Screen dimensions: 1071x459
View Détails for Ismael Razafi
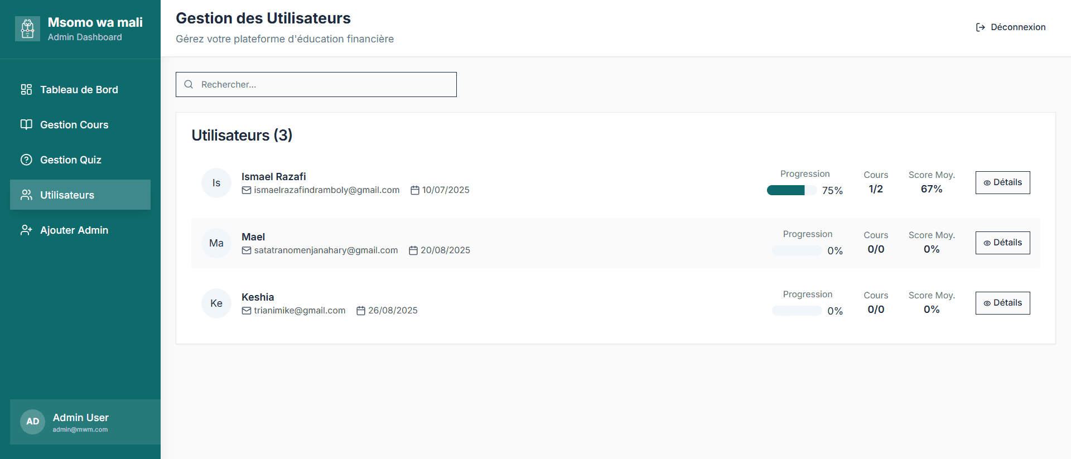pos(1002,182)
